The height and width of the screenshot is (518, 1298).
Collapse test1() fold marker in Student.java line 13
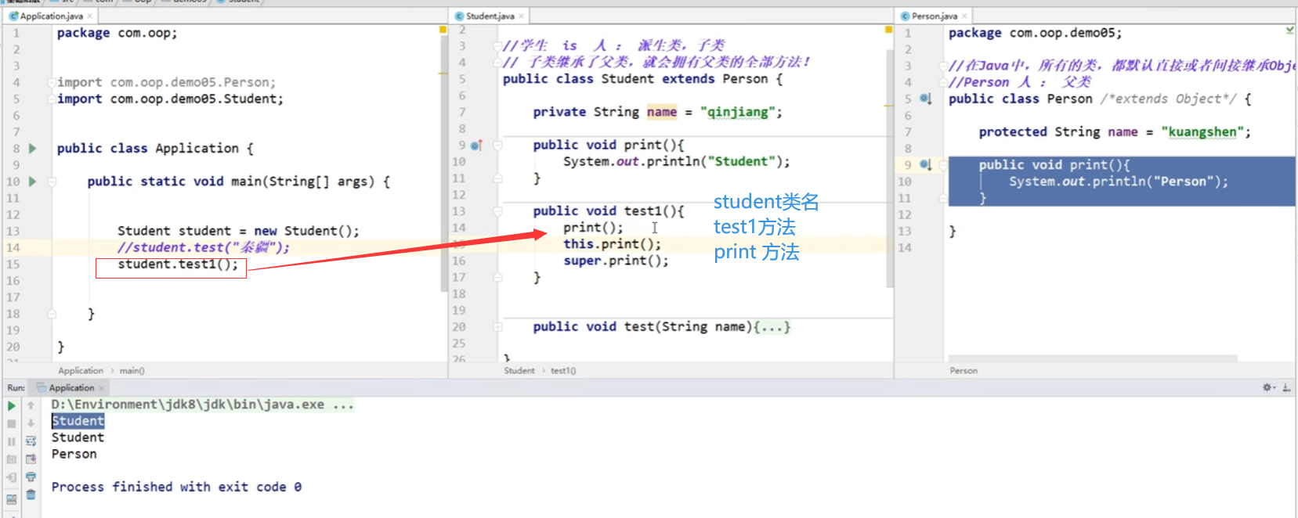[497, 211]
